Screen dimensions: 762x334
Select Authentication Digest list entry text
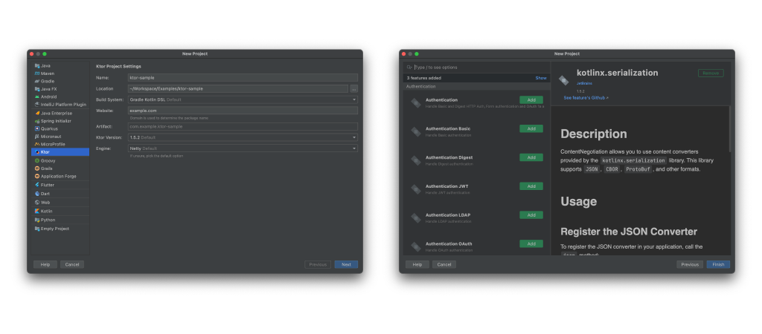pyautogui.click(x=449, y=157)
